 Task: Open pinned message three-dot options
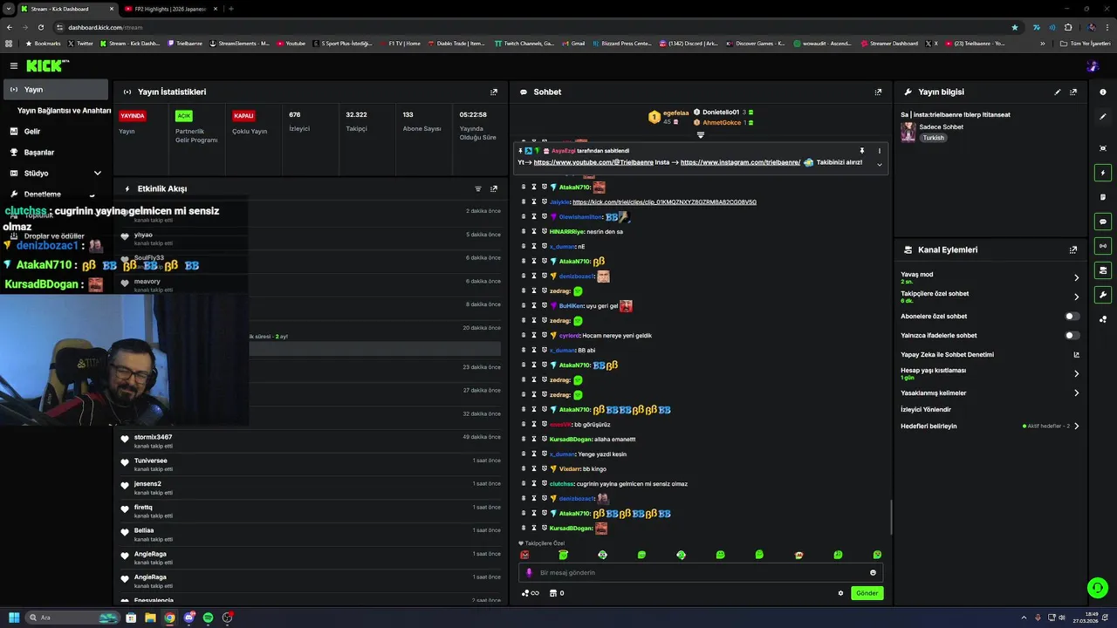tap(879, 151)
